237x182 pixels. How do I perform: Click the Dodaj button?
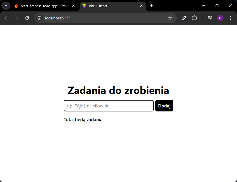tap(164, 106)
